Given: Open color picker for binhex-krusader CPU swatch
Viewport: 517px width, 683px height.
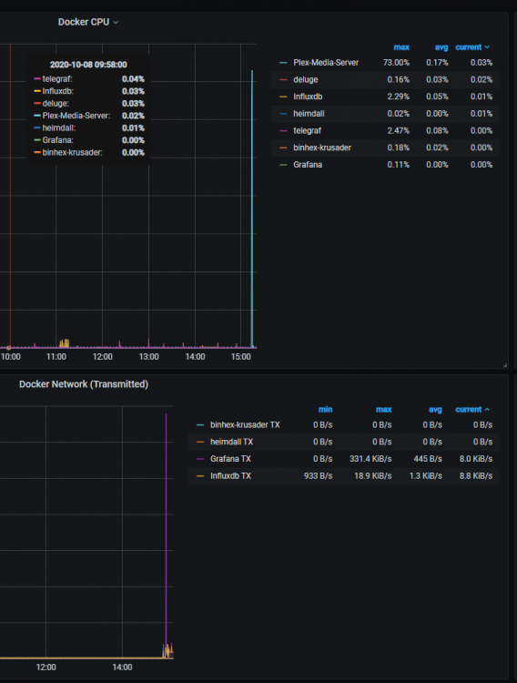Looking at the screenshot, I should tap(283, 148).
